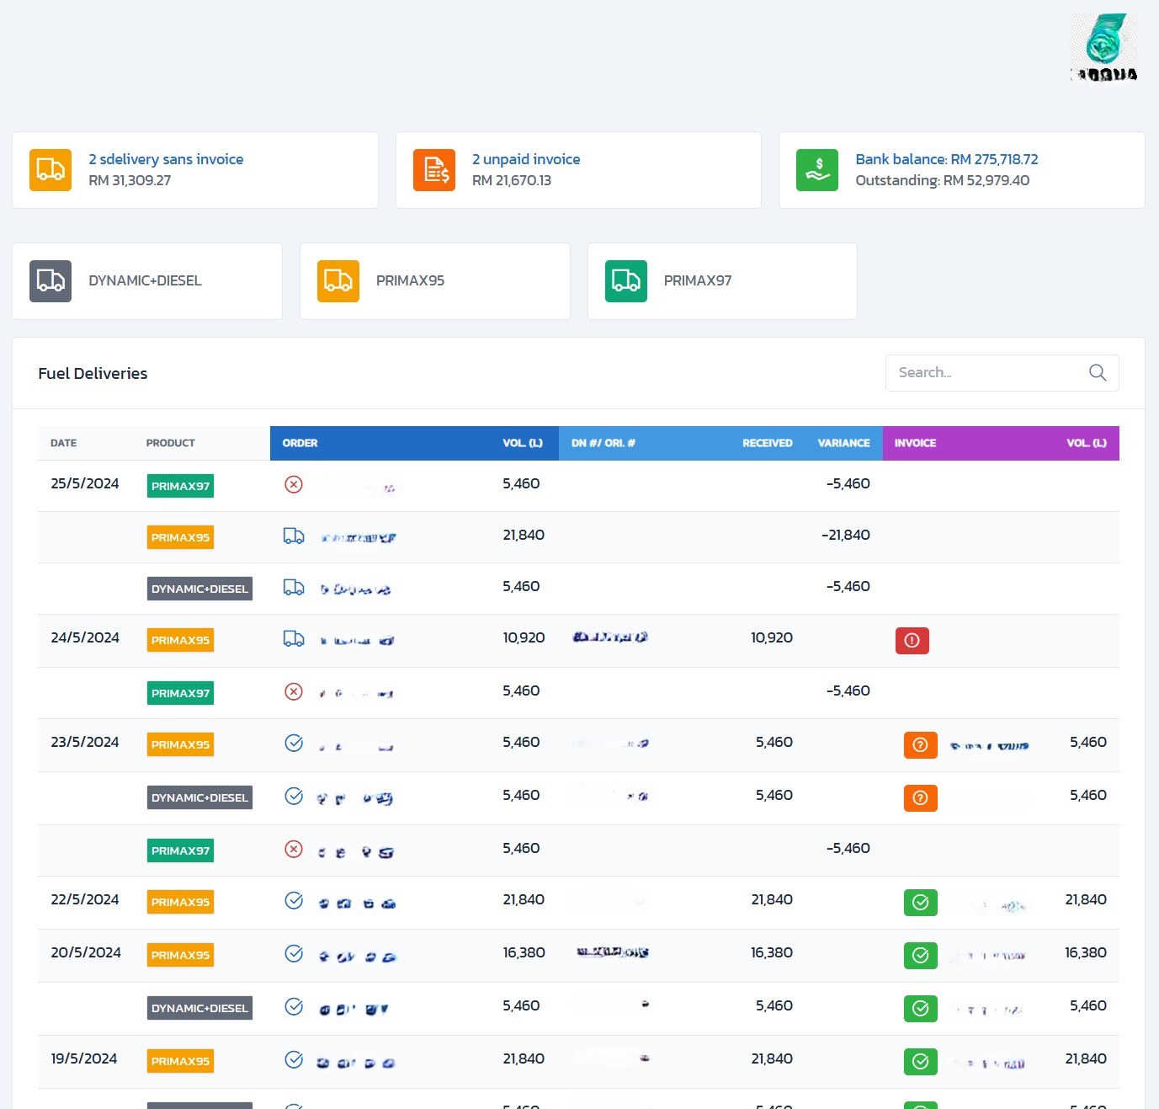Click the orange question invoice icon on 23/5/2024 PRIMAX95

[x=920, y=745]
